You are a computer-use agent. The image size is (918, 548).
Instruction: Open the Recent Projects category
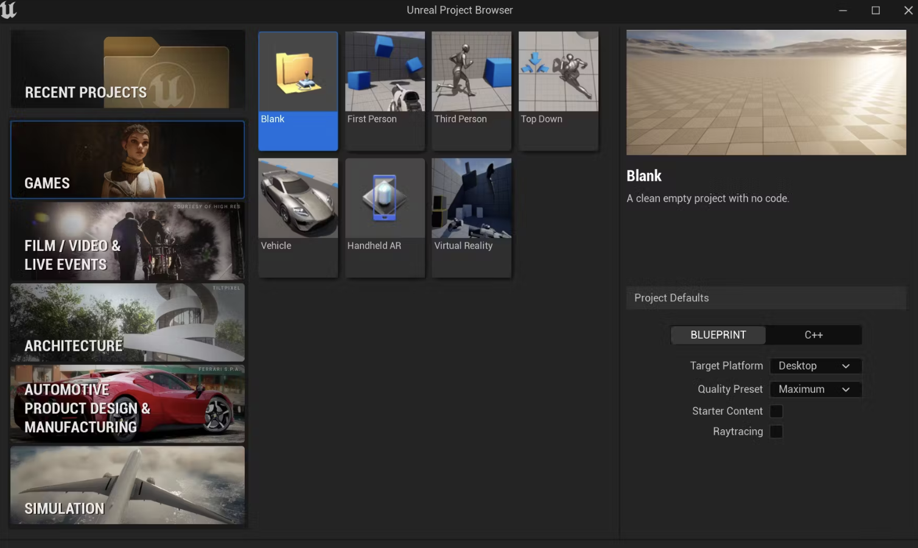128,69
